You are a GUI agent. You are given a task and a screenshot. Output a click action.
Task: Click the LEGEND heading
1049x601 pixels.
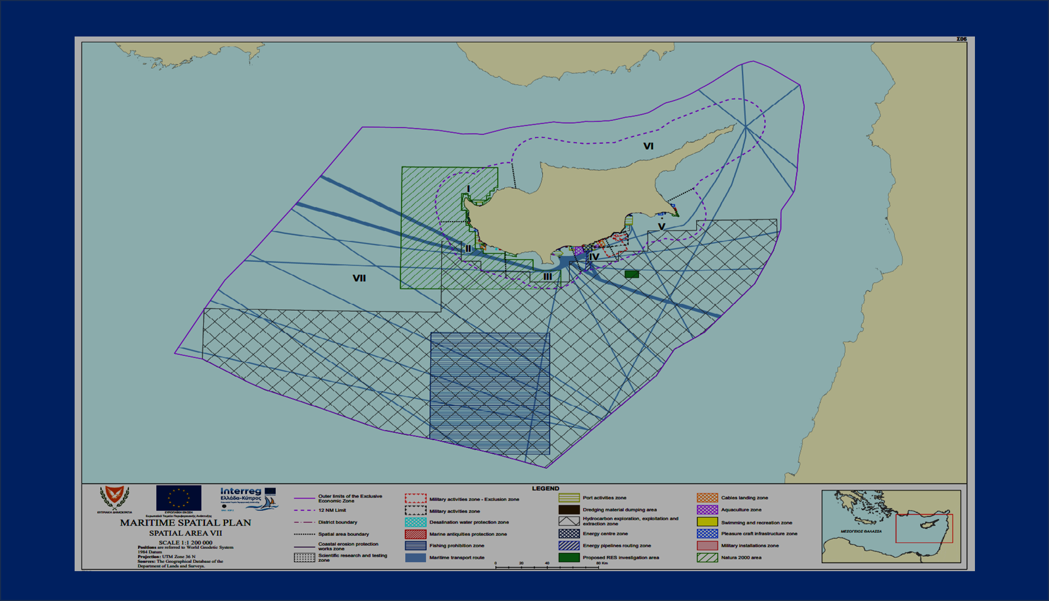coord(545,488)
